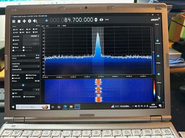Enable the Correct IQ checkbox

[13, 97]
